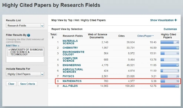
Task: Click the Show Visualization plus icon
Action: [x=176, y=20]
